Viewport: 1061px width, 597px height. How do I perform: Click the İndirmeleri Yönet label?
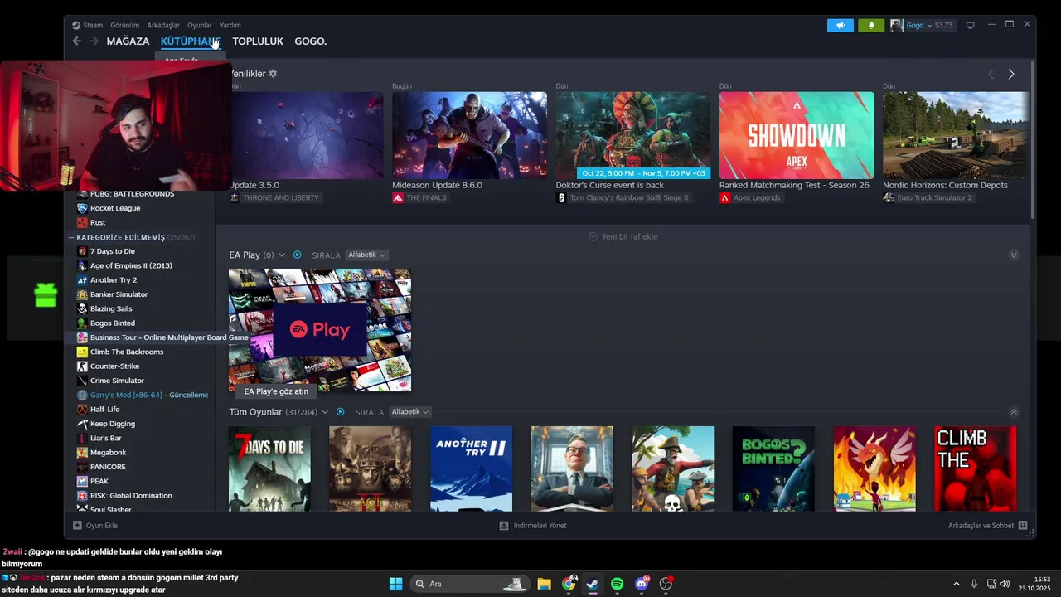[540, 526]
